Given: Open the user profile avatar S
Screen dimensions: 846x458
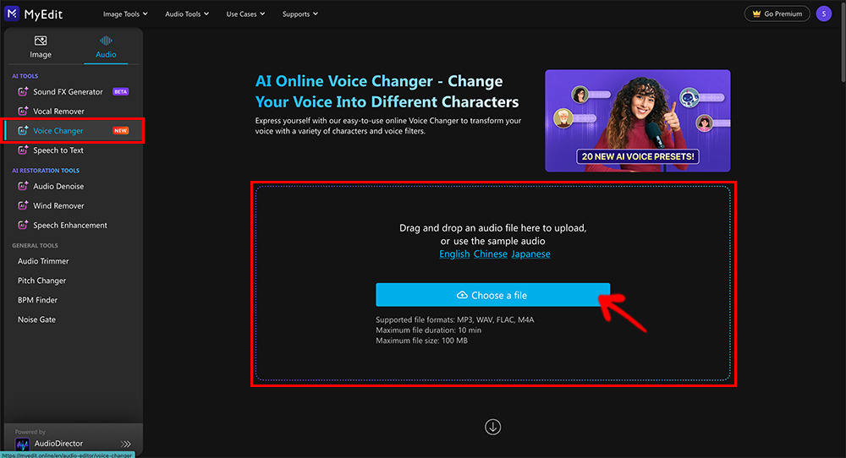Looking at the screenshot, I should pos(824,14).
